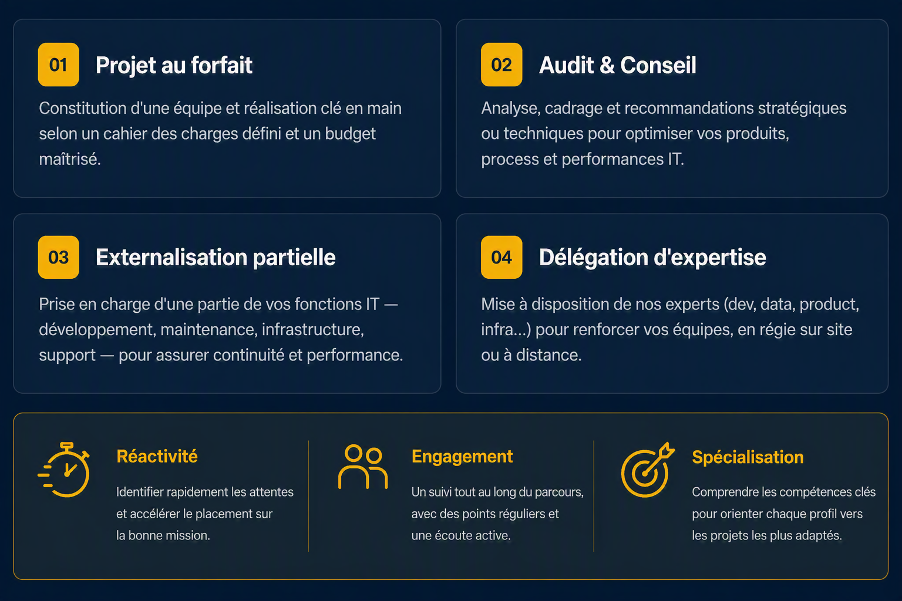The height and width of the screenshot is (601, 902).
Task: Click the 02 number badge
Action: click(502, 65)
